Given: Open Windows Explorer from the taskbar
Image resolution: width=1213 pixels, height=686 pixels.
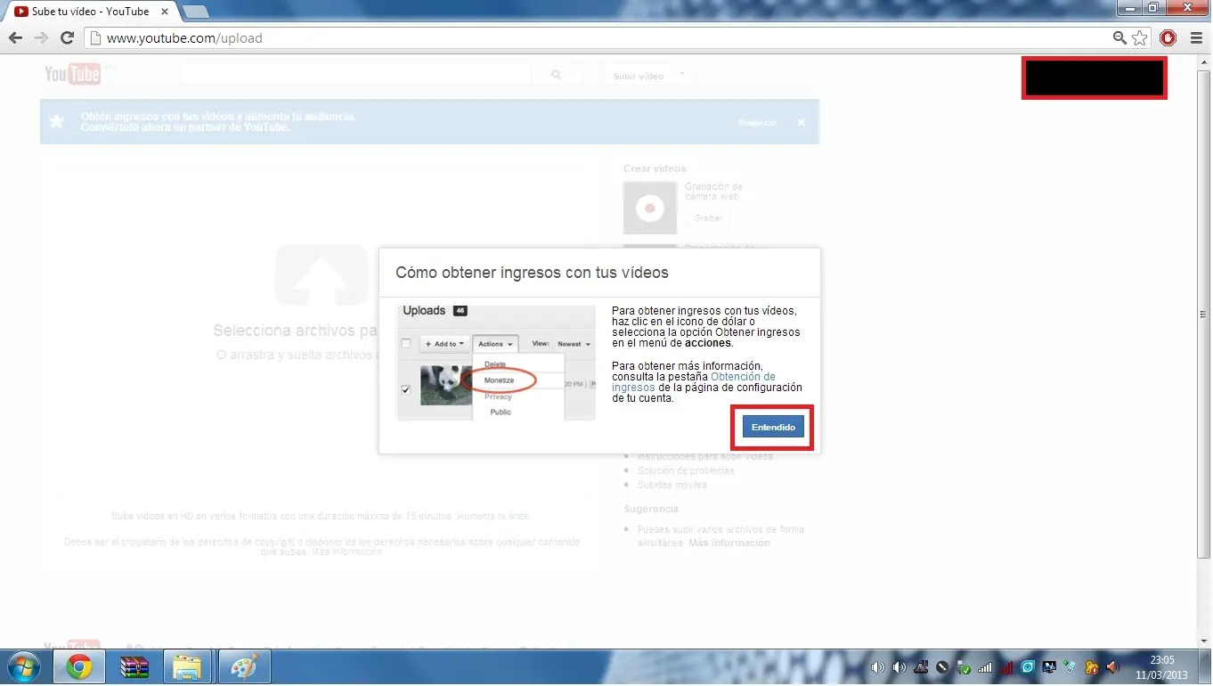Looking at the screenshot, I should [188, 666].
